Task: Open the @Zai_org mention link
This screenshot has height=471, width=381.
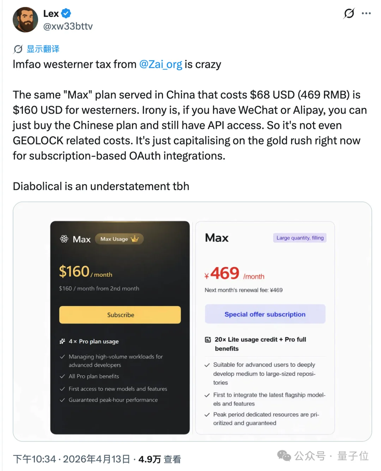Action: (161, 64)
